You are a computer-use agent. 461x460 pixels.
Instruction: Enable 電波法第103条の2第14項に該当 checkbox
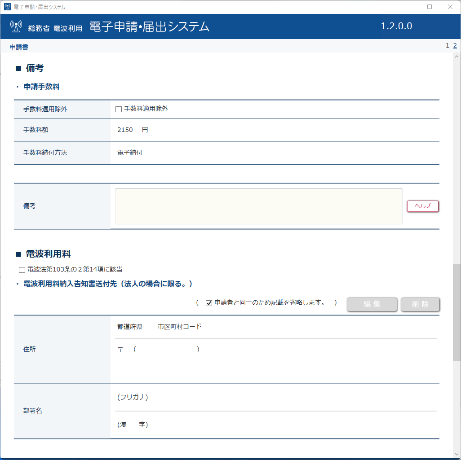coord(22,270)
